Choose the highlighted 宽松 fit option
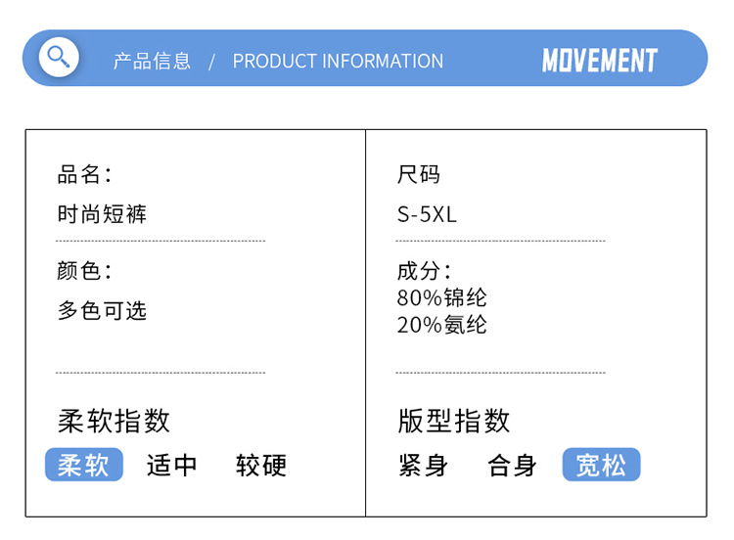Image resolution: width=734 pixels, height=540 pixels. [601, 465]
